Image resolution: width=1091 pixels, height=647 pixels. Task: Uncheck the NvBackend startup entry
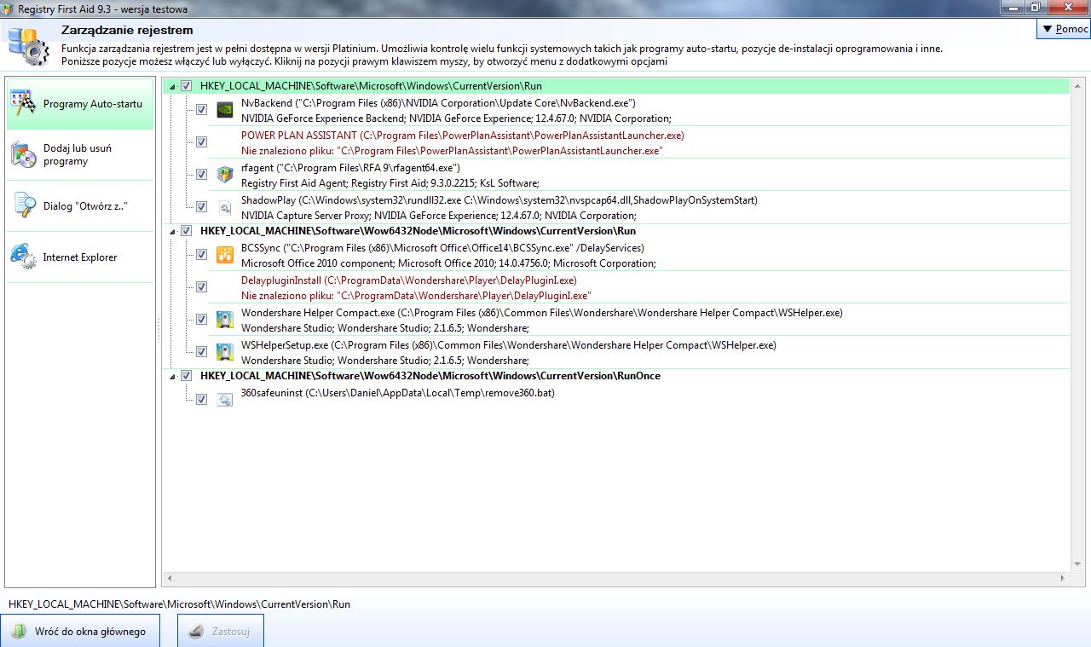click(x=201, y=110)
